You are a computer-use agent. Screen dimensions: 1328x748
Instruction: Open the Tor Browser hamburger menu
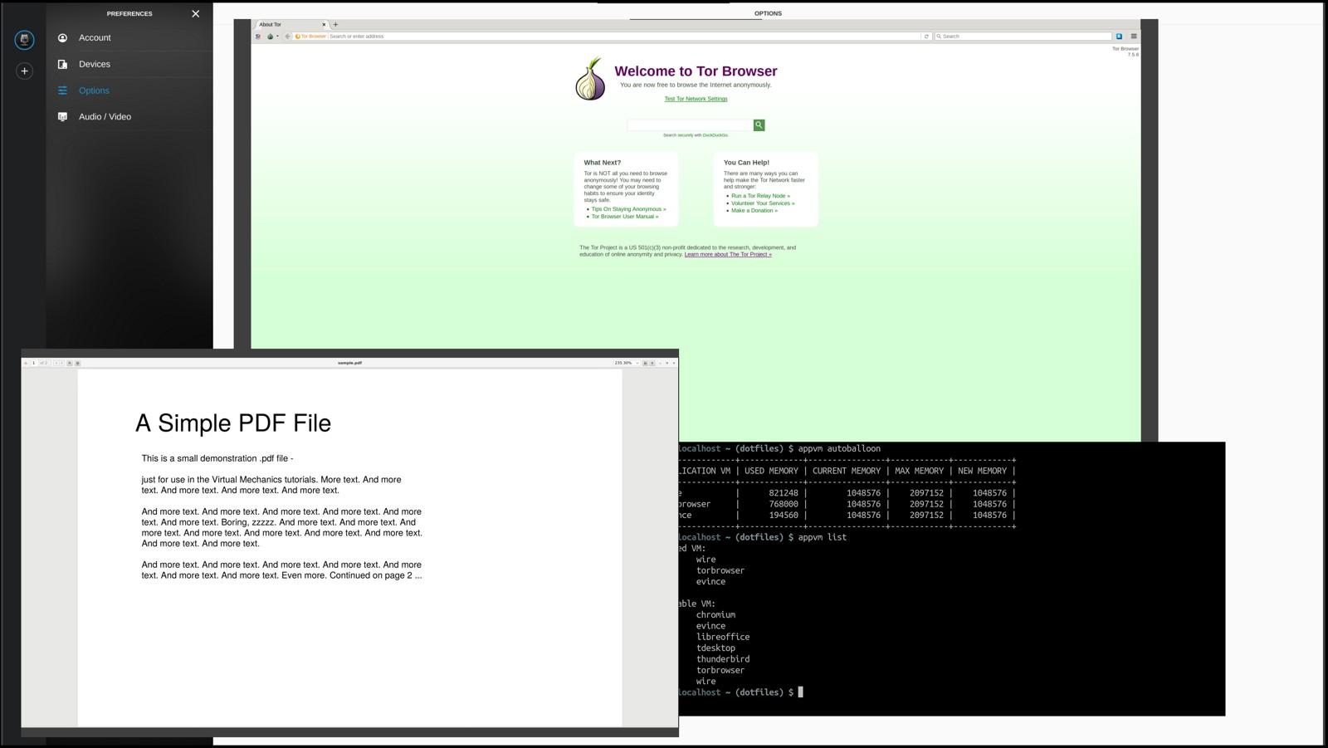click(x=1134, y=37)
